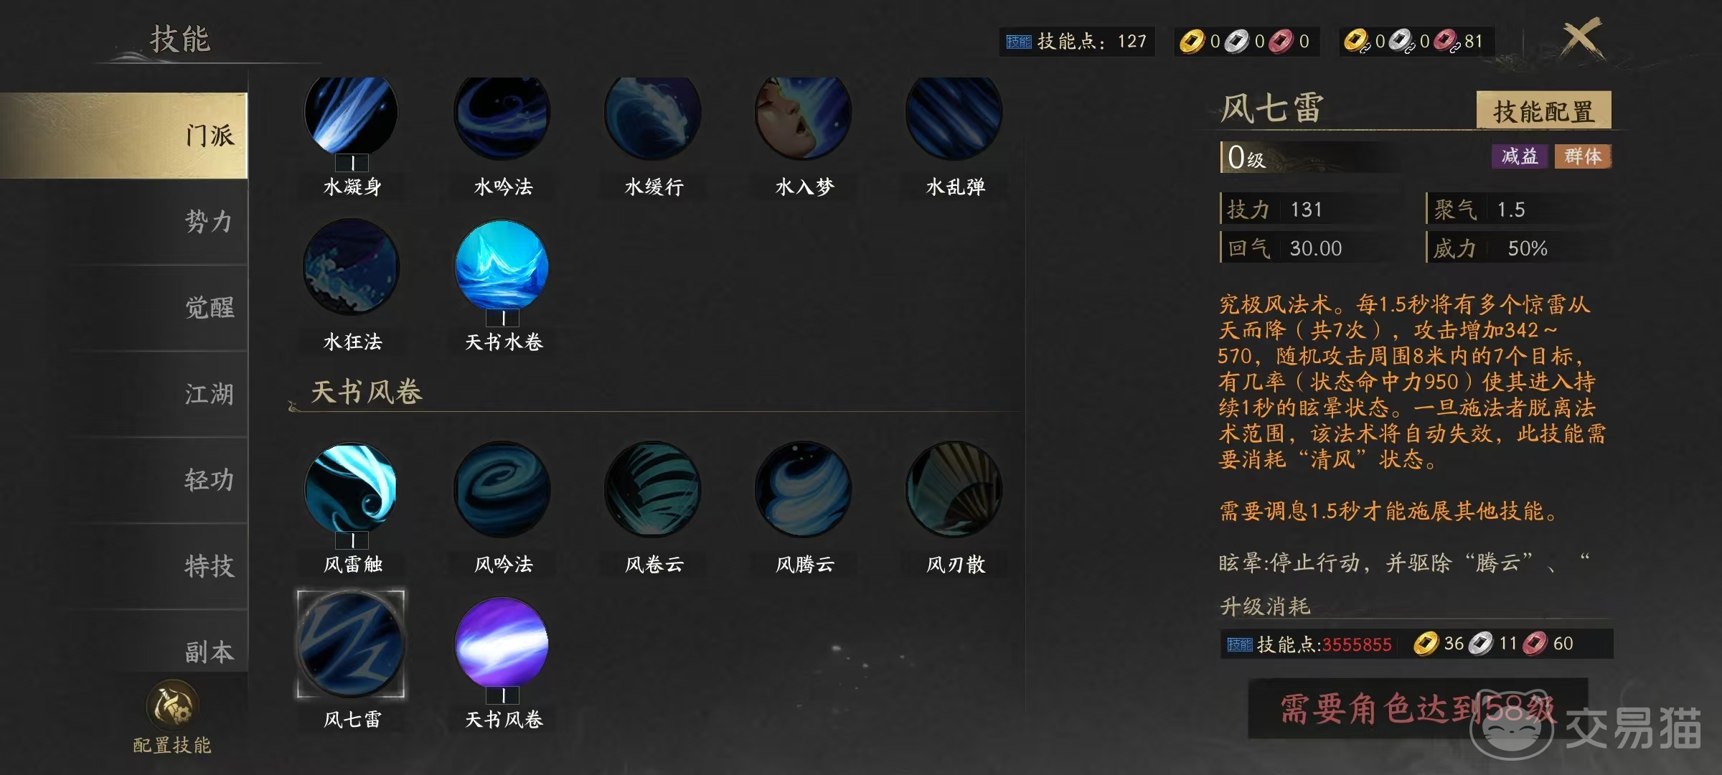
Task: Click the 需要角色达到58级 upgrade button
Action: (x=1418, y=708)
